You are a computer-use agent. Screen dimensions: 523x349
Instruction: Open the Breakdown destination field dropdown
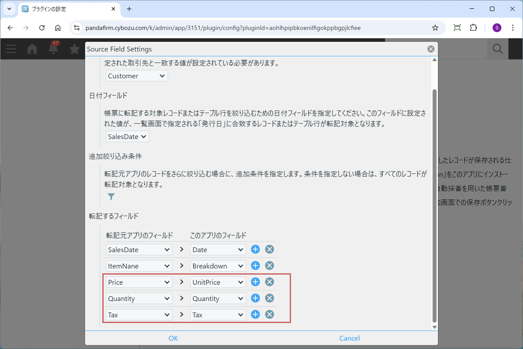[x=218, y=266]
